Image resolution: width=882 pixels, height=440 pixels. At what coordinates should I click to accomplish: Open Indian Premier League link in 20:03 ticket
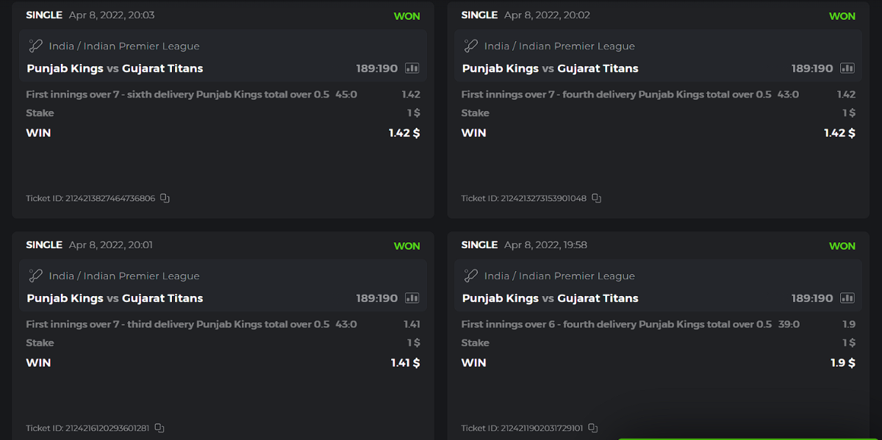[141, 46]
